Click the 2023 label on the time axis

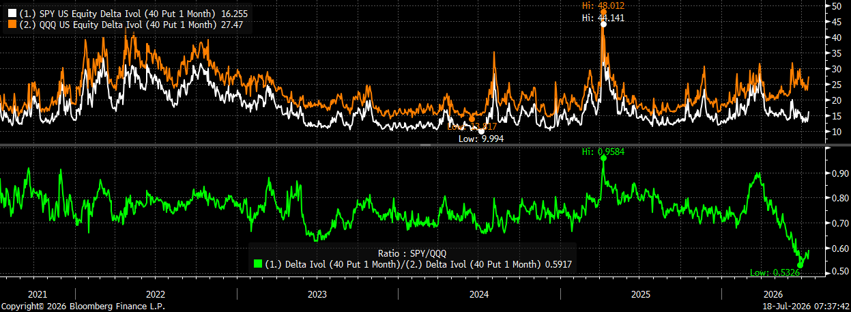tap(317, 294)
